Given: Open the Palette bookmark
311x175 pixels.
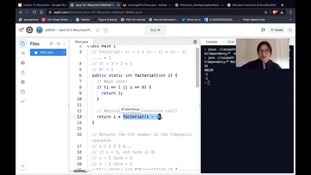Looking at the screenshot, I should pos(83,19).
